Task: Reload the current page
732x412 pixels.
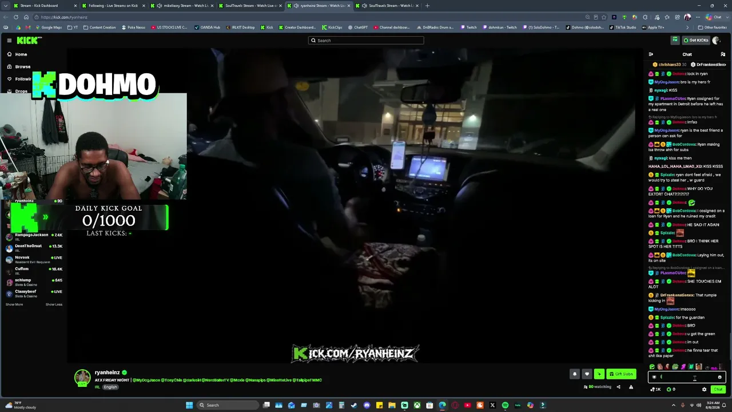Action: [16, 17]
